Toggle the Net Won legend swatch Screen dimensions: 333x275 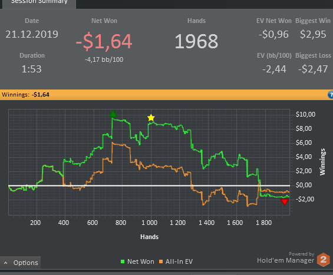point(123,261)
